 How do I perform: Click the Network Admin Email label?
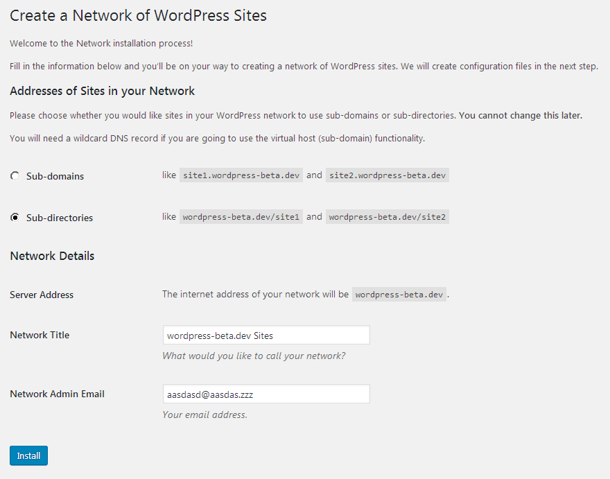(x=57, y=394)
